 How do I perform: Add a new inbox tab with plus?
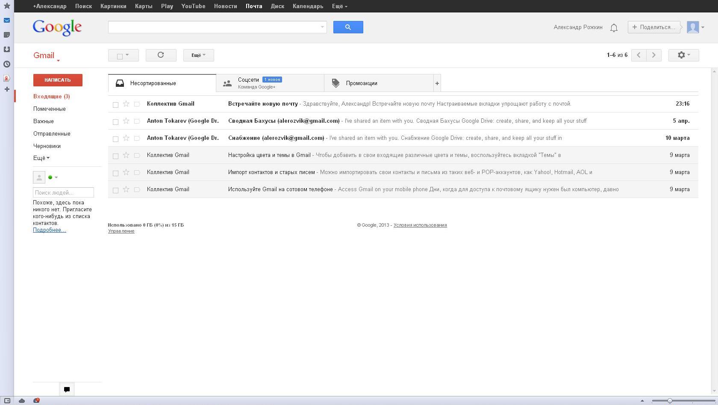click(437, 83)
